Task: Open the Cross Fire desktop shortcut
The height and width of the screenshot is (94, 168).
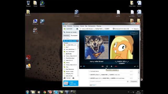Action: point(35,31)
